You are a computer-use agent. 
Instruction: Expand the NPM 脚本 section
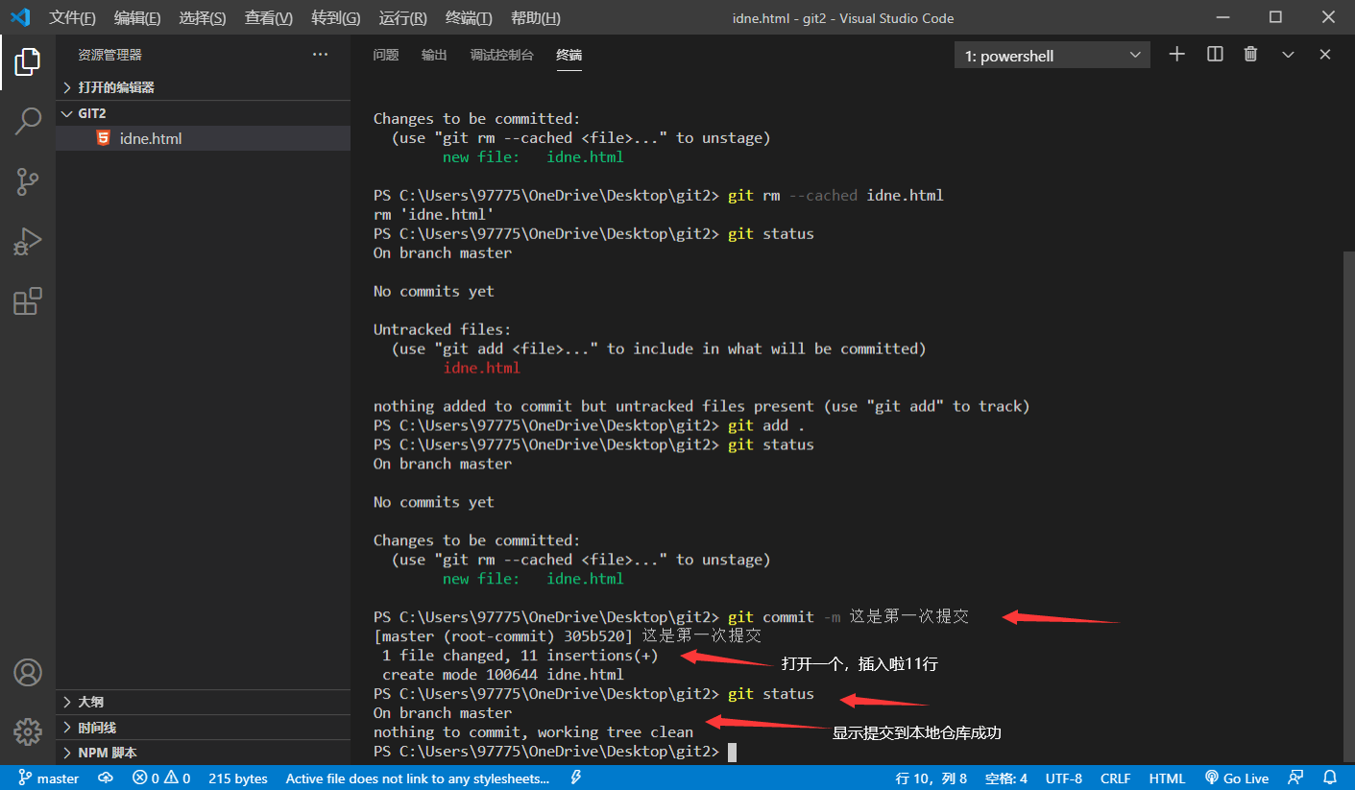(203, 753)
